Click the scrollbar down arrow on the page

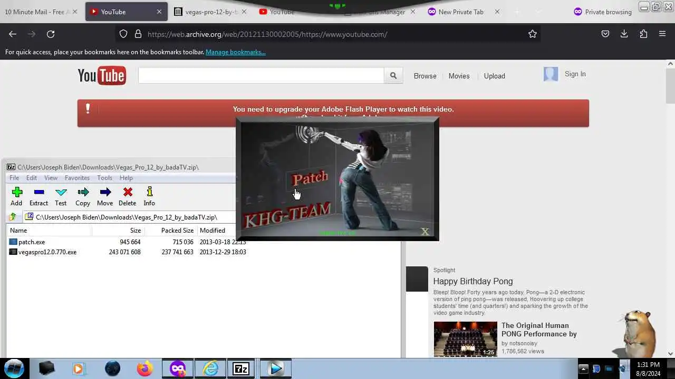670,354
